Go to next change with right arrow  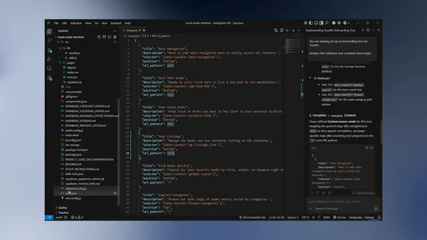click(293, 30)
